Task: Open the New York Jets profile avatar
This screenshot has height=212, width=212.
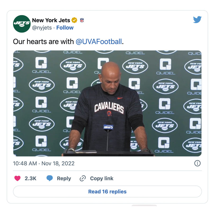Action: tap(22, 24)
